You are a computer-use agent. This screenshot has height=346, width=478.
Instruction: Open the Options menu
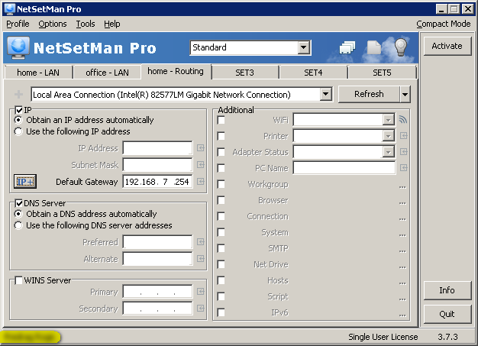[x=53, y=24]
